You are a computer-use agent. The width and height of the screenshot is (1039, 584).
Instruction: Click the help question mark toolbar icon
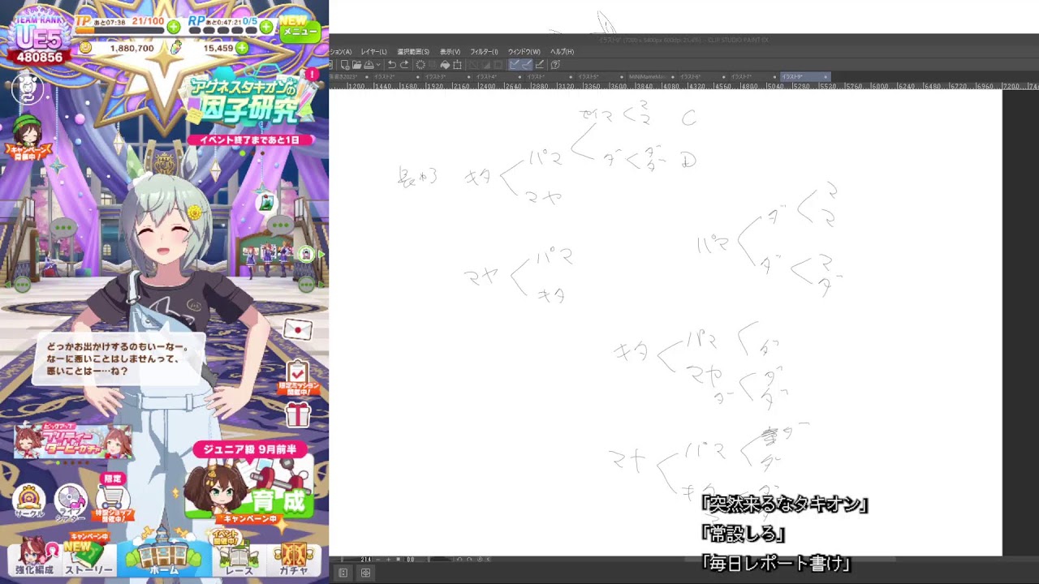pos(555,65)
